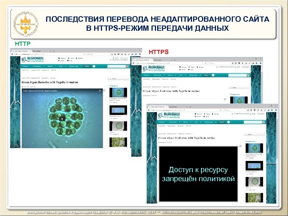Image resolution: width=288 pixels, height=216 pixels.
Task: Select the first tab in the back HTTPS window
Action: [142, 60]
